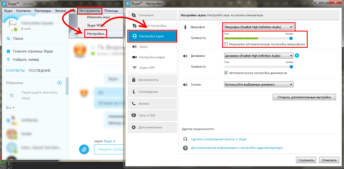Click the green online status badge
This screenshot has height=169, width=344.
[16, 29]
